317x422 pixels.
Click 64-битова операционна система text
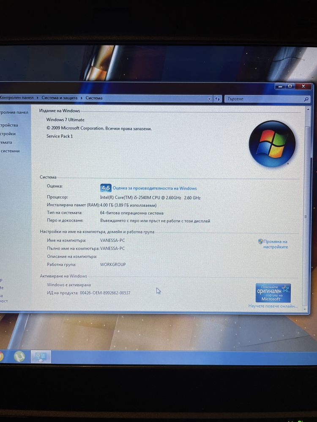coord(131,213)
